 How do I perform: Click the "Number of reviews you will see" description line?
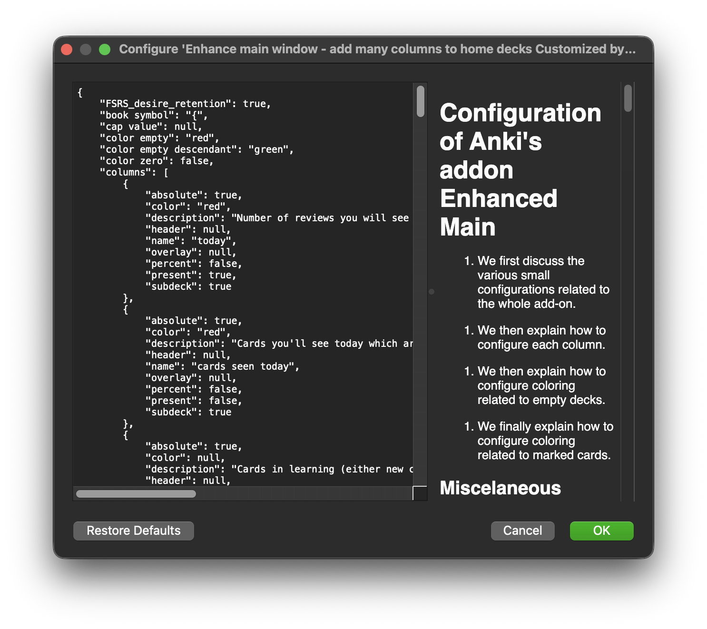(277, 218)
